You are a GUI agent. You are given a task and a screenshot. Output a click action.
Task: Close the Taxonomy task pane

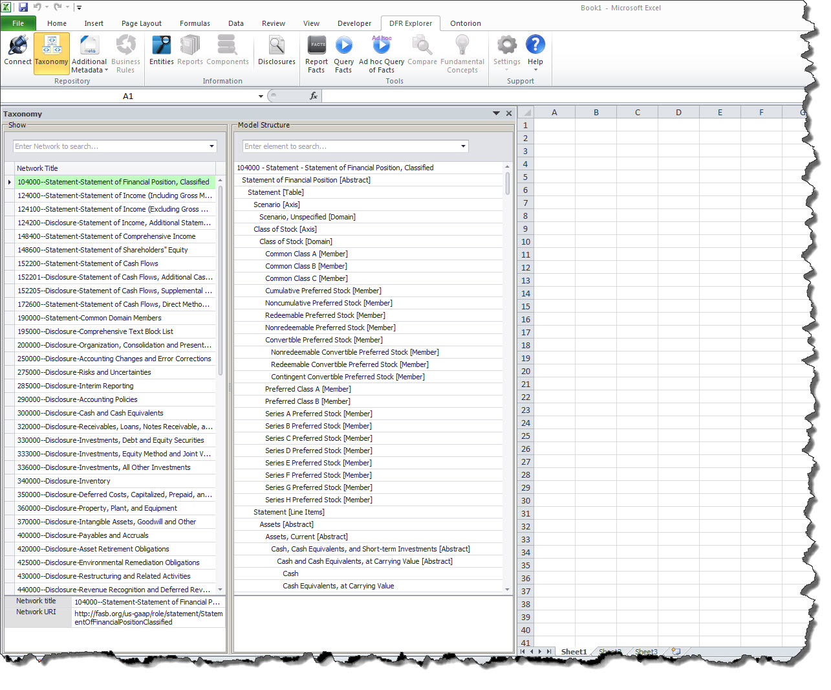509,113
